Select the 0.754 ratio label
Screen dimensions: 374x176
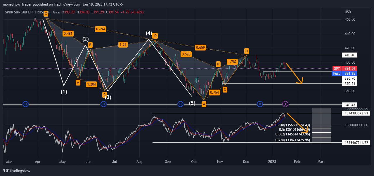coord(214,93)
